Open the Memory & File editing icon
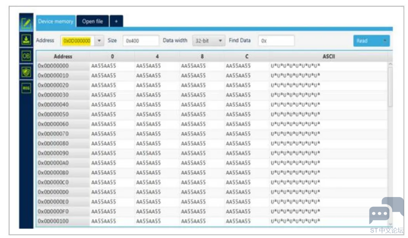Image resolution: width=408 pixels, height=238 pixels. pos(26,23)
